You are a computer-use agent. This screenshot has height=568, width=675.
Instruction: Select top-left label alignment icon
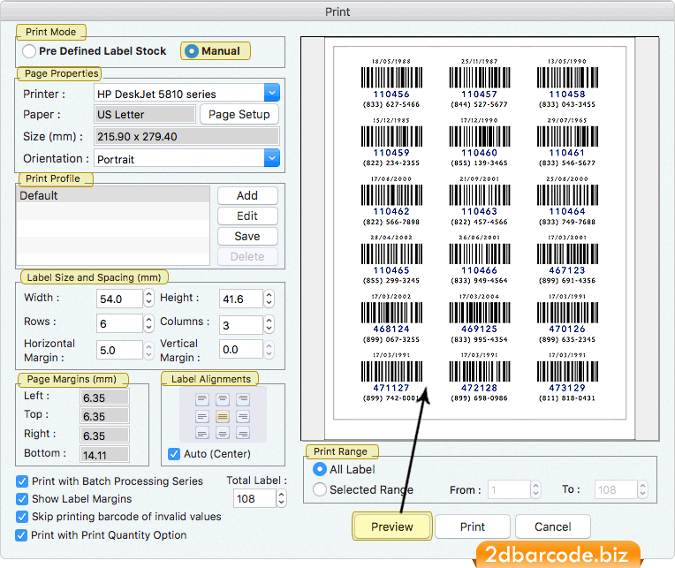click(202, 399)
